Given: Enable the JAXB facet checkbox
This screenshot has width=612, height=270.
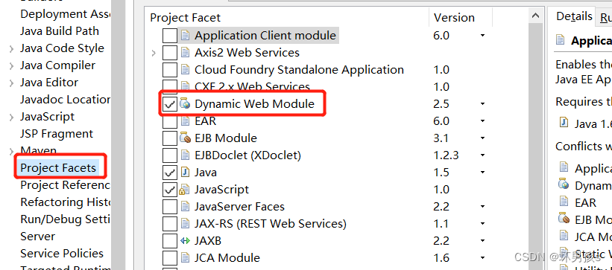Looking at the screenshot, I should [170, 241].
